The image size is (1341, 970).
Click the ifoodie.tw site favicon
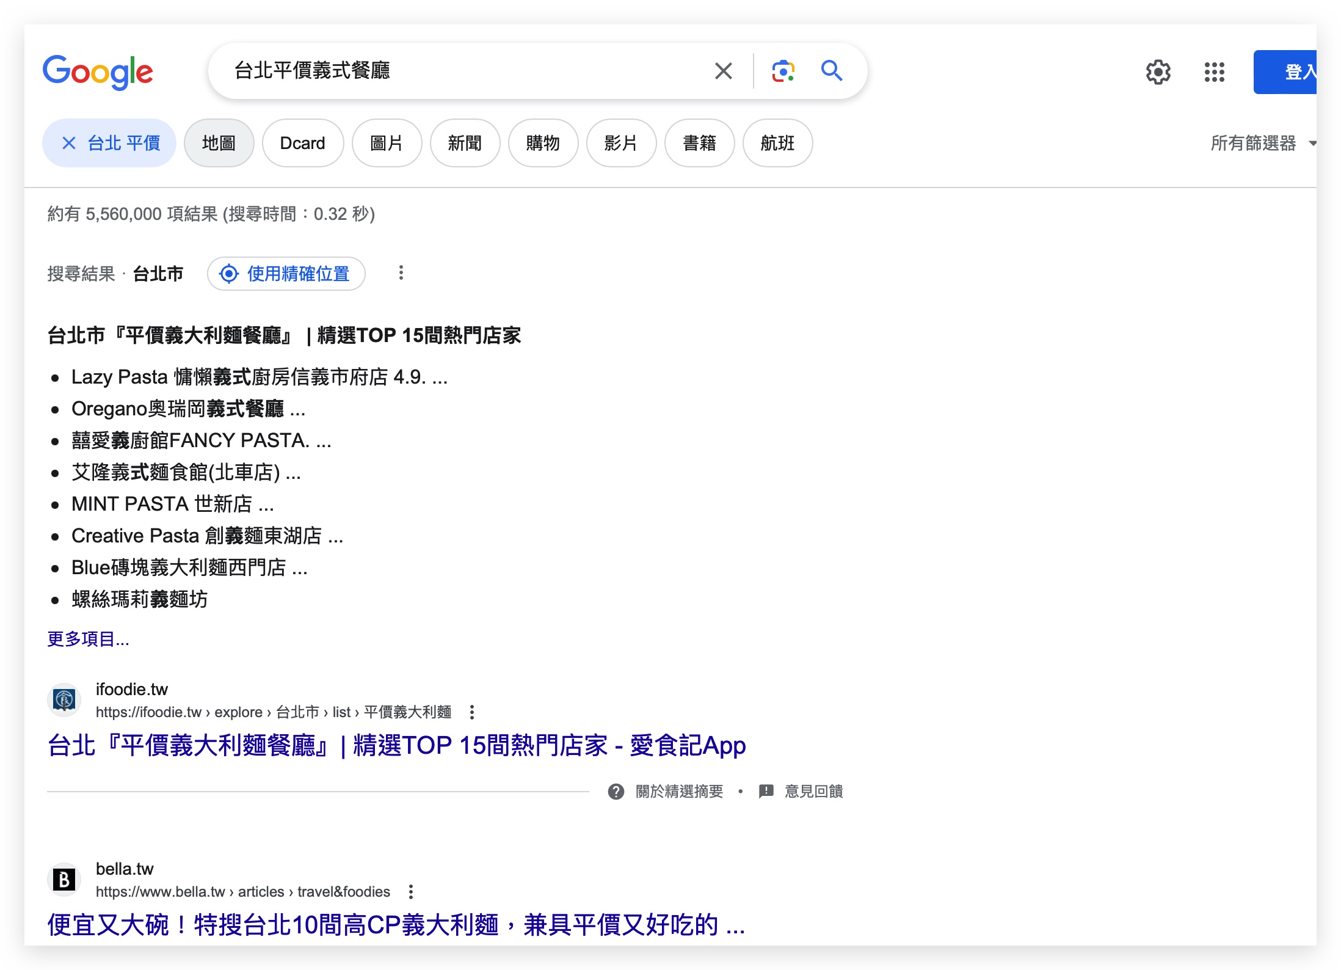tap(64, 699)
